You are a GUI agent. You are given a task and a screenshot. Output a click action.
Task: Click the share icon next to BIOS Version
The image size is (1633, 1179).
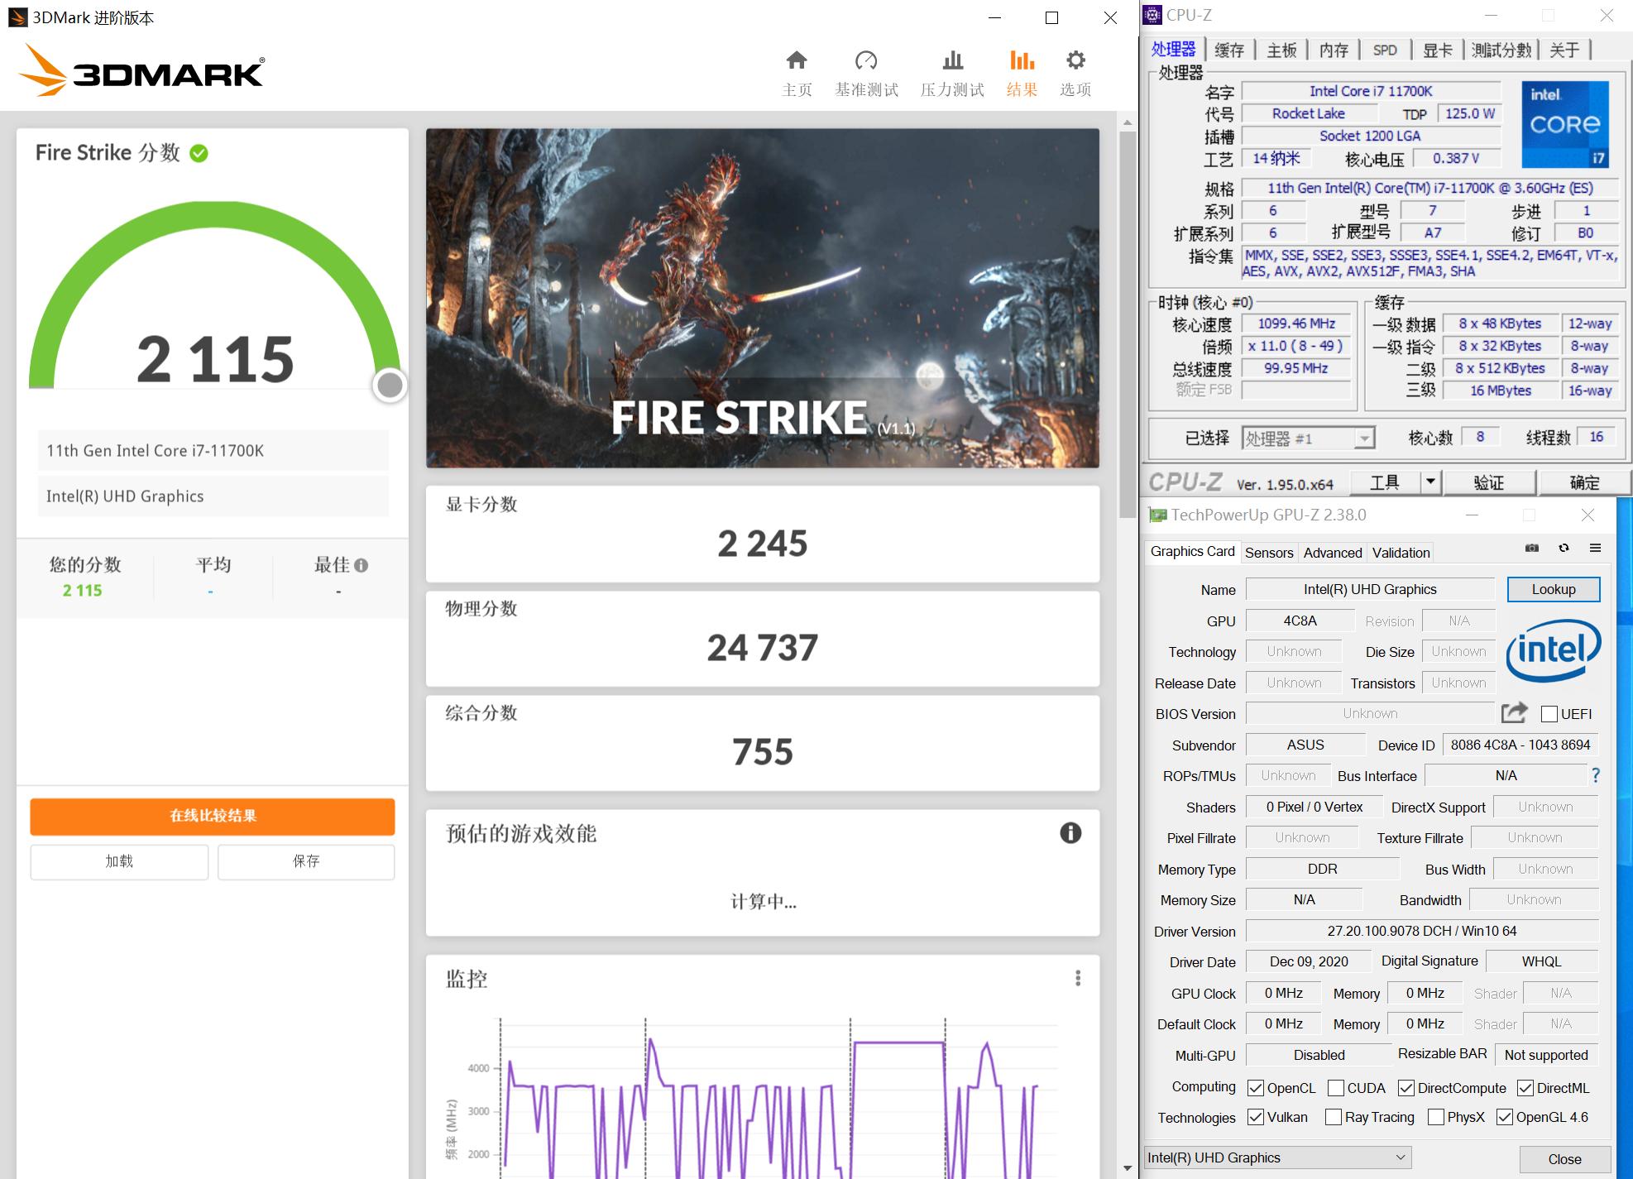tap(1513, 713)
